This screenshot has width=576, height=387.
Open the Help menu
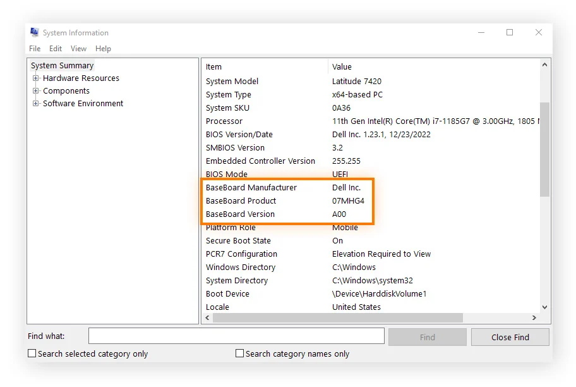(x=103, y=48)
